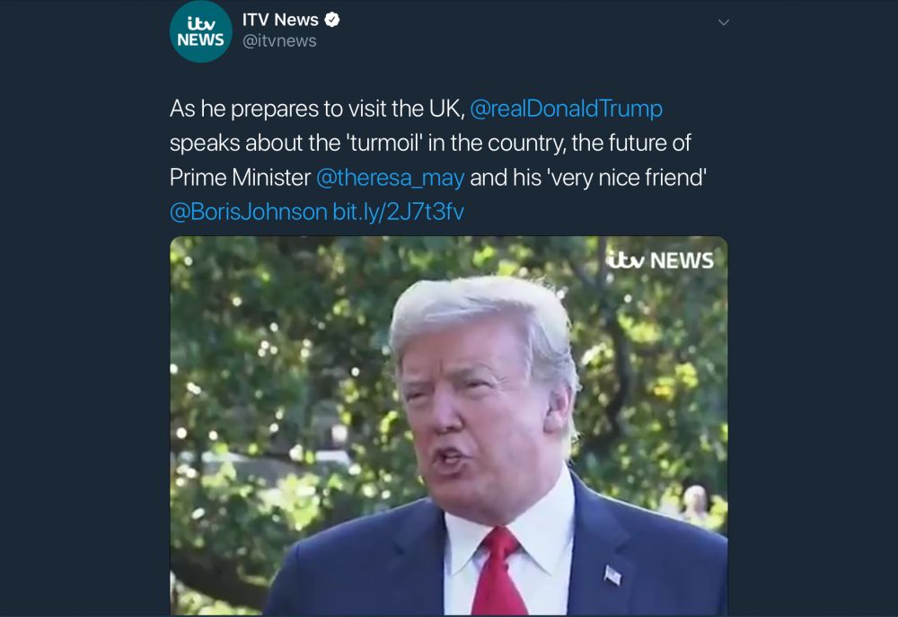The image size is (898, 617).
Task: Click the flag lapel pin in the video
Action: click(612, 575)
